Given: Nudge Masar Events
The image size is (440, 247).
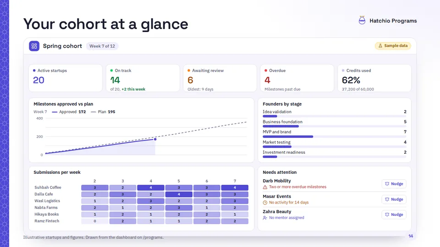Looking at the screenshot, I should point(394,199).
